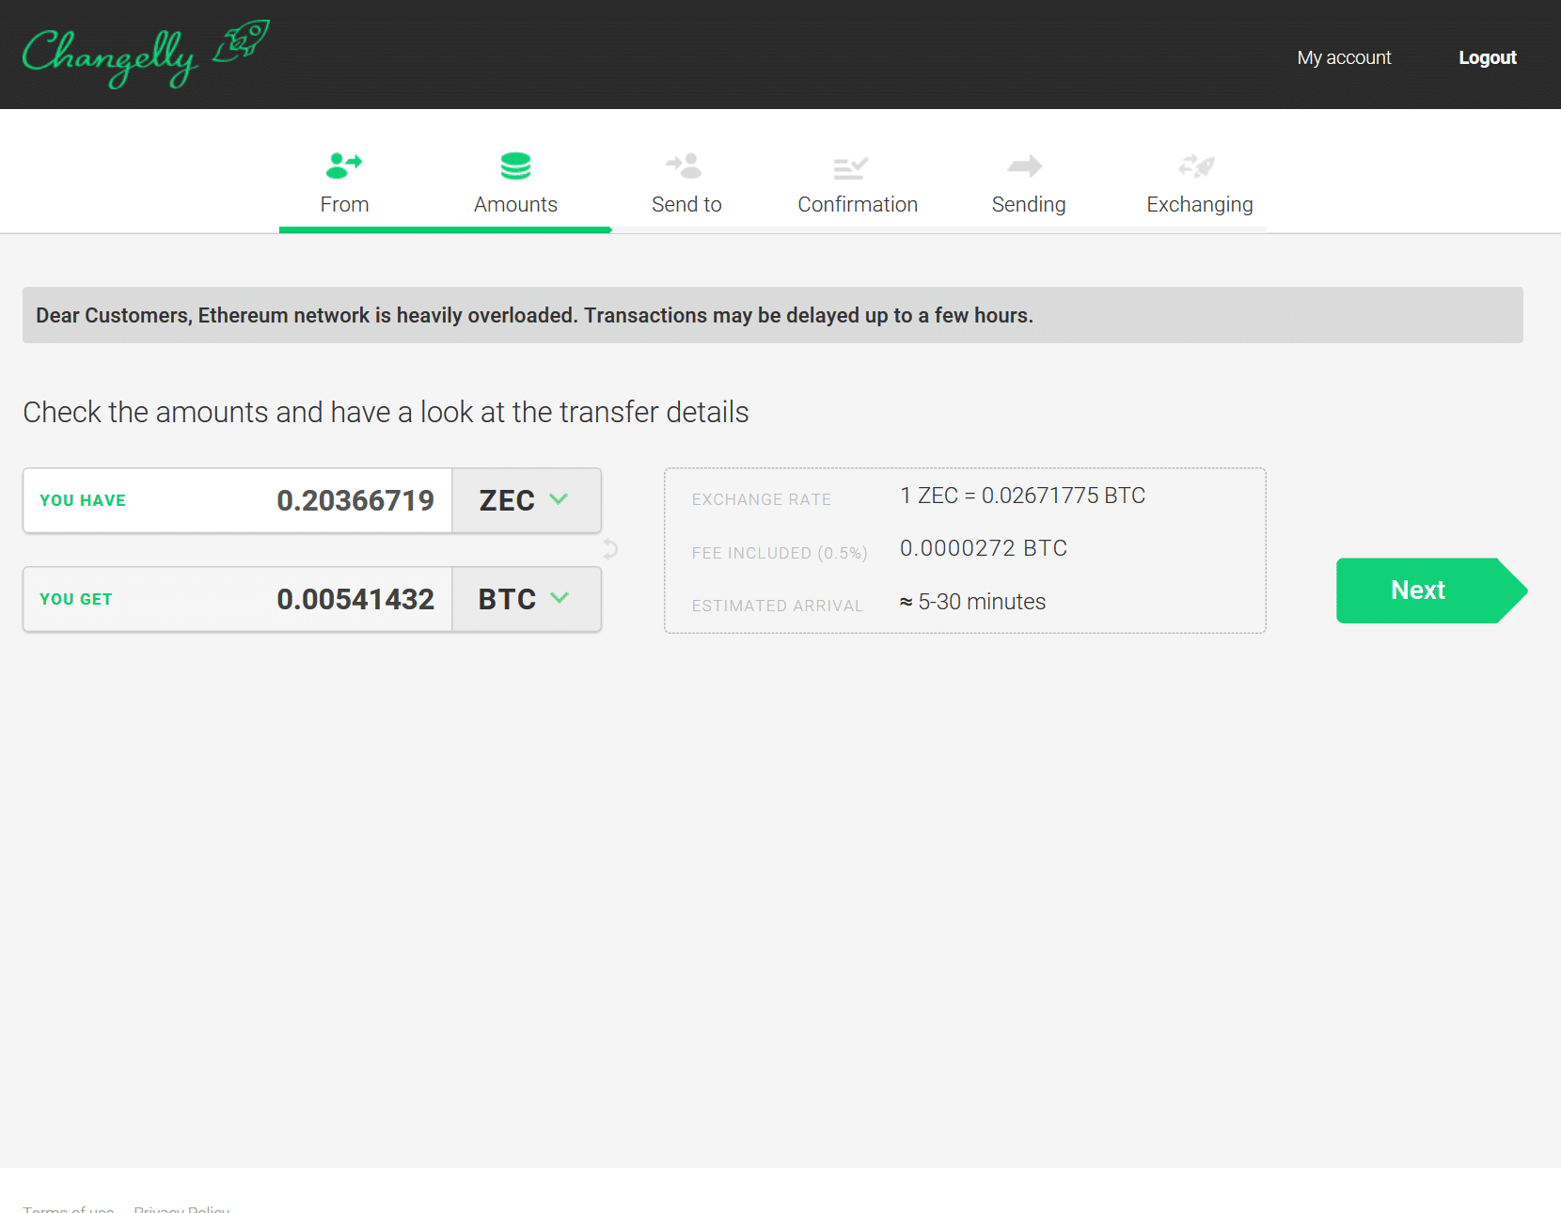Click the EXCHANGE RATE label
Viewport: 1561px width, 1213px height.
pyautogui.click(x=762, y=499)
